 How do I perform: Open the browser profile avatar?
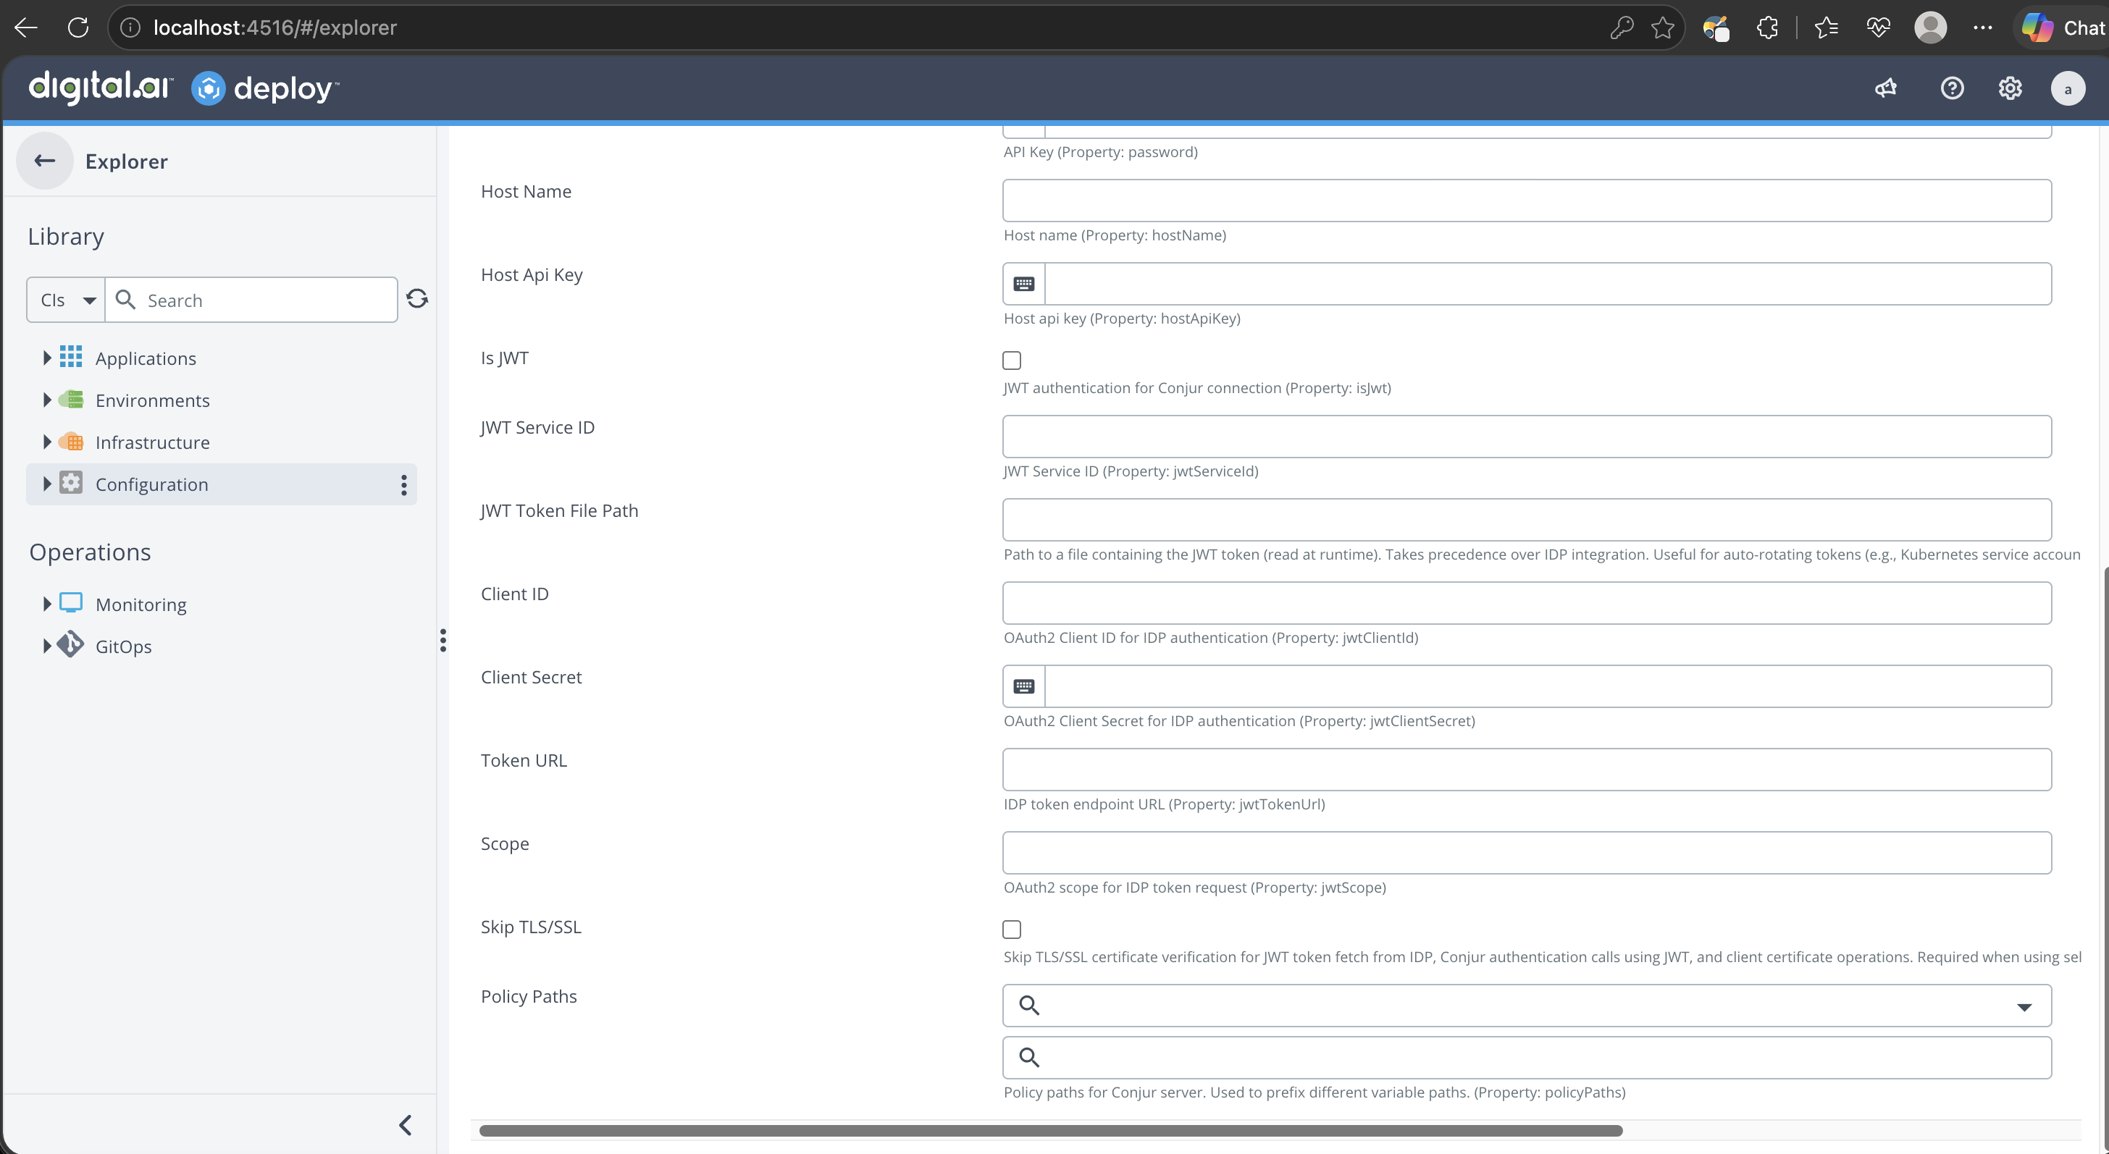tap(1931, 28)
